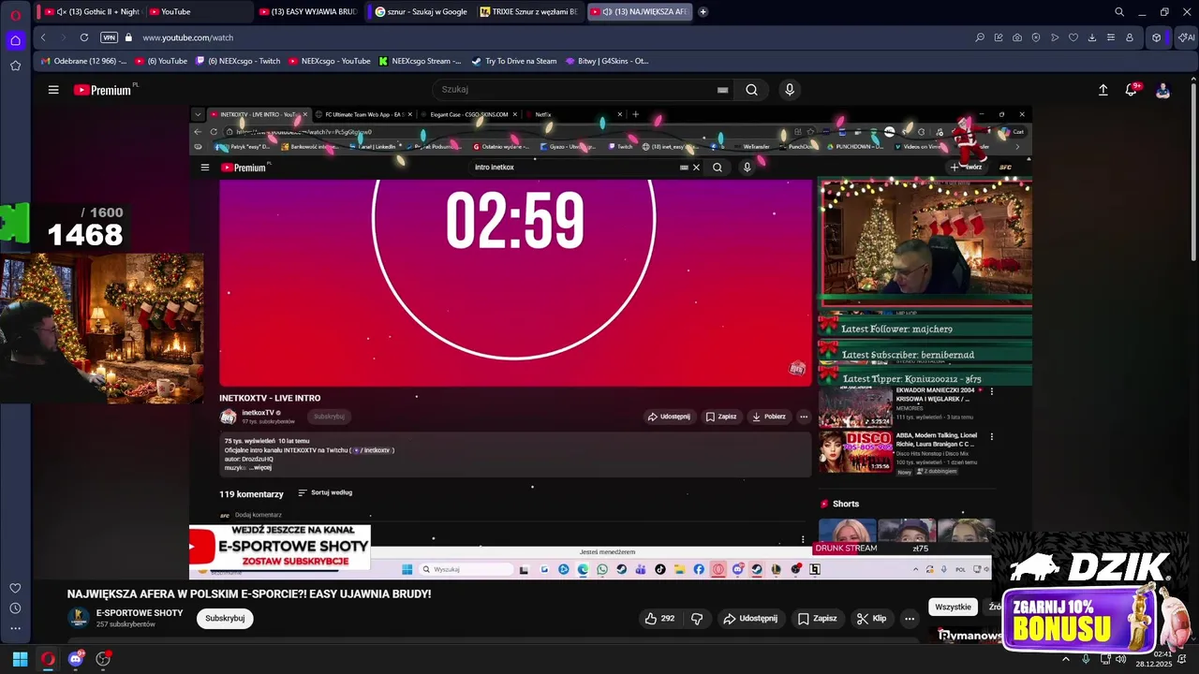Open the browser profile person icon
1199x674 pixels.
(x=1130, y=37)
